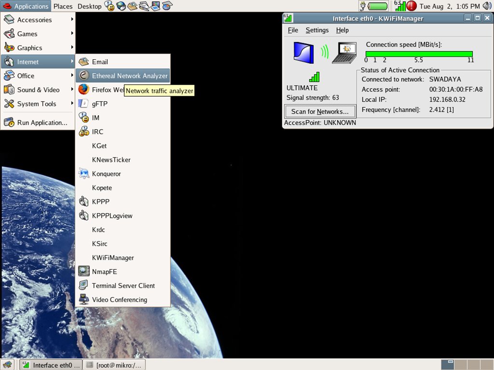Image resolution: width=494 pixels, height=370 pixels.
Task: Click the show desktop icon in the bottom panel
Action: (8, 365)
